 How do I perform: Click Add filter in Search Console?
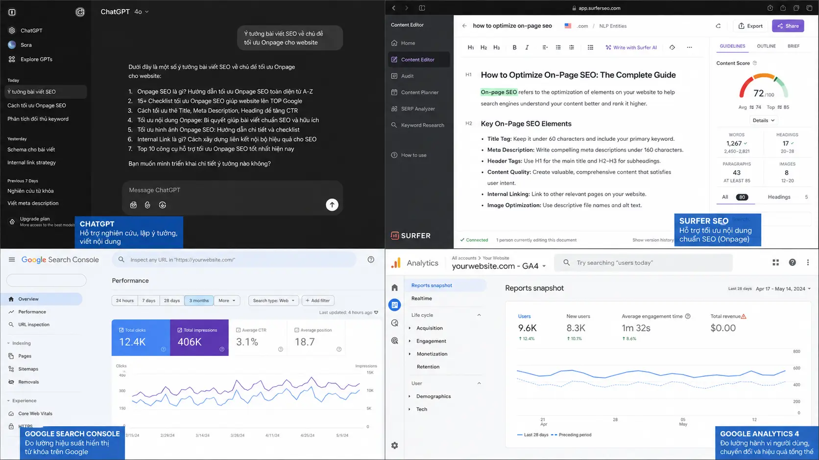coord(318,301)
